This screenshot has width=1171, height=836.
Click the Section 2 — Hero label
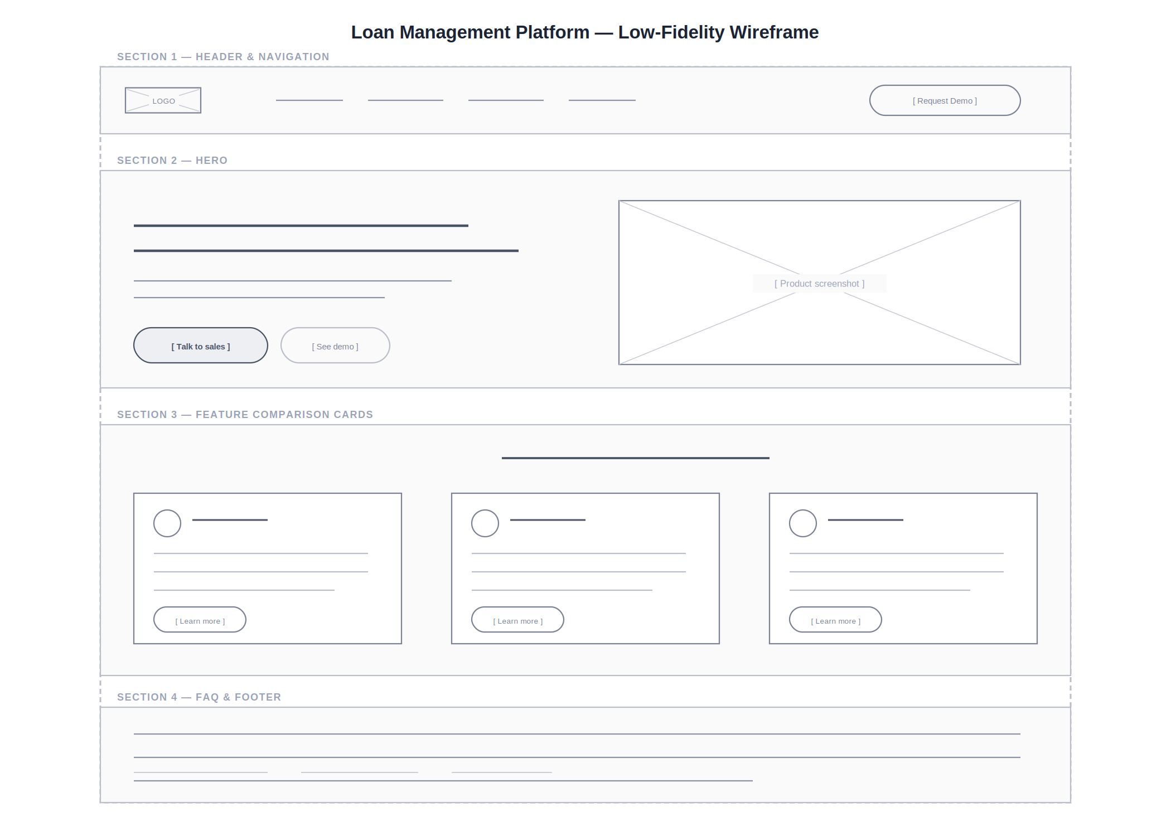point(172,161)
